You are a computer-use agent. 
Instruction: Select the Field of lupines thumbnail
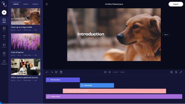(26, 42)
